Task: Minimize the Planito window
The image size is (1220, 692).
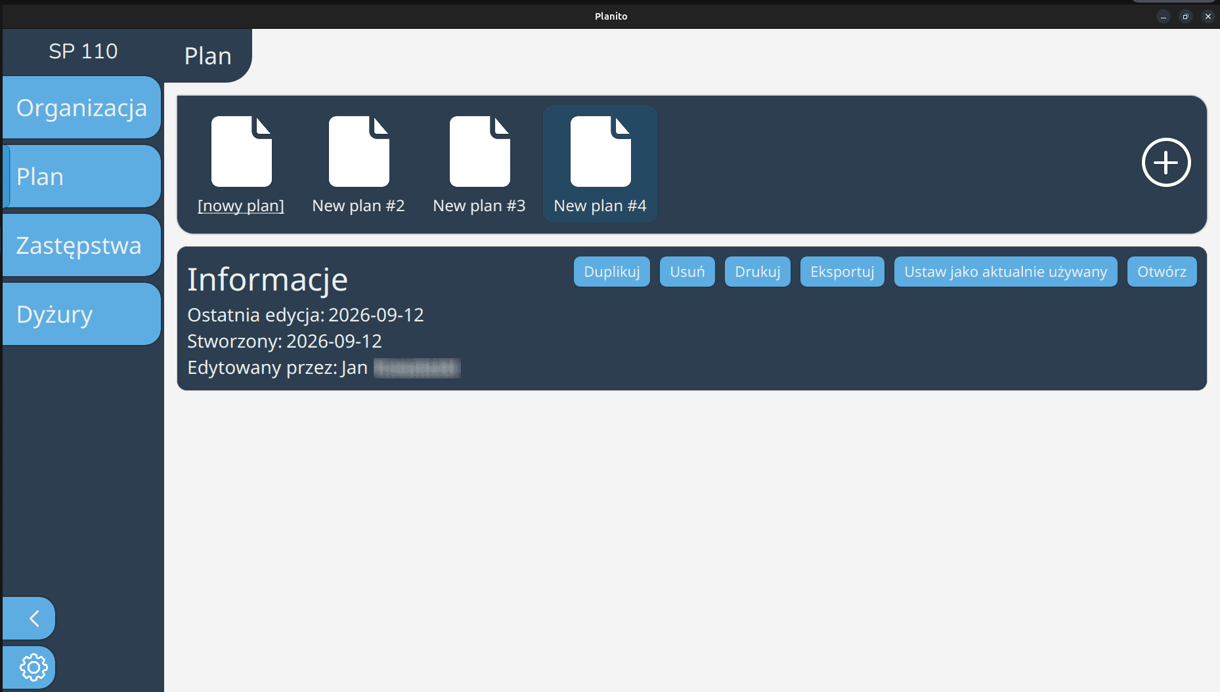Action: pyautogui.click(x=1164, y=16)
